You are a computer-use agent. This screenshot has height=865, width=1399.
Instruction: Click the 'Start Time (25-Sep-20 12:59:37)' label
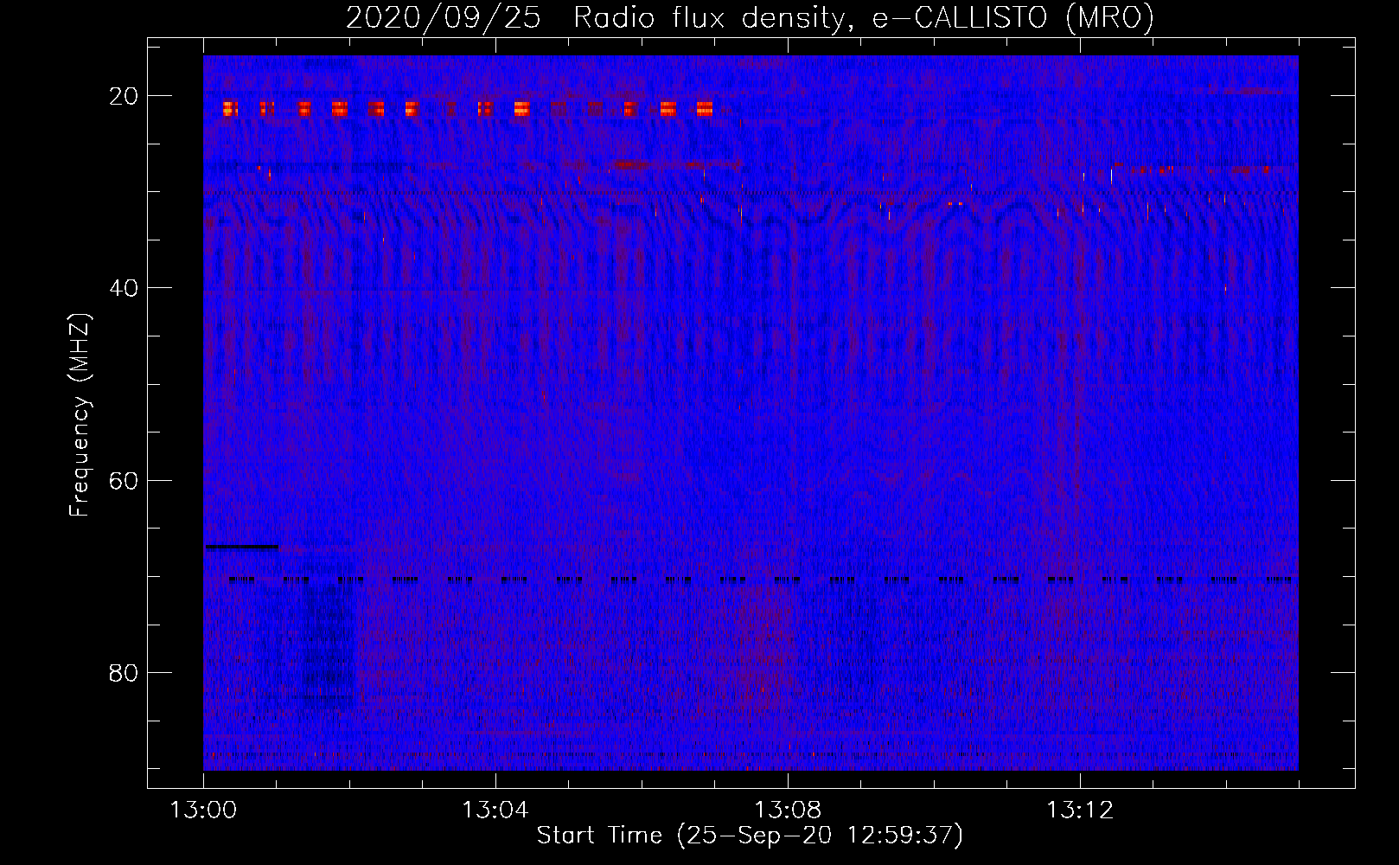click(x=750, y=836)
